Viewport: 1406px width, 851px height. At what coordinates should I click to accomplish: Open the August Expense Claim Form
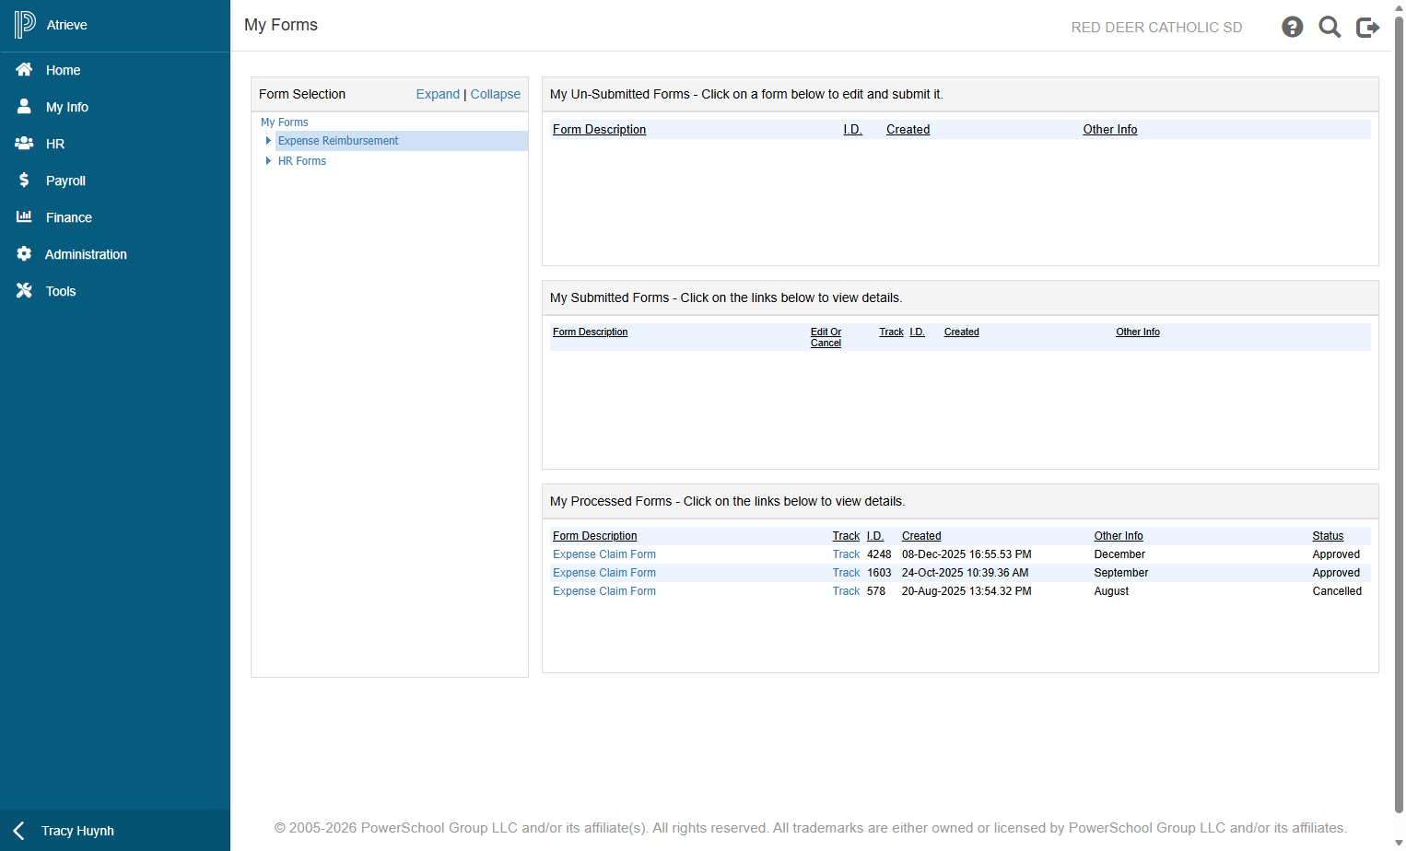(604, 591)
